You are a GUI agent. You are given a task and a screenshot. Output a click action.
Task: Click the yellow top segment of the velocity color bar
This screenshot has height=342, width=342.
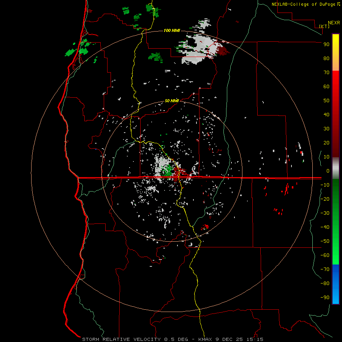pos(336,52)
